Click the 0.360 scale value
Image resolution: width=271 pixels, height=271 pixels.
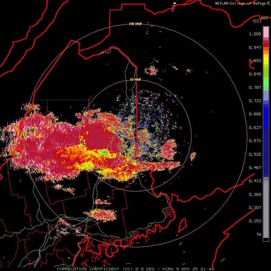255,195
